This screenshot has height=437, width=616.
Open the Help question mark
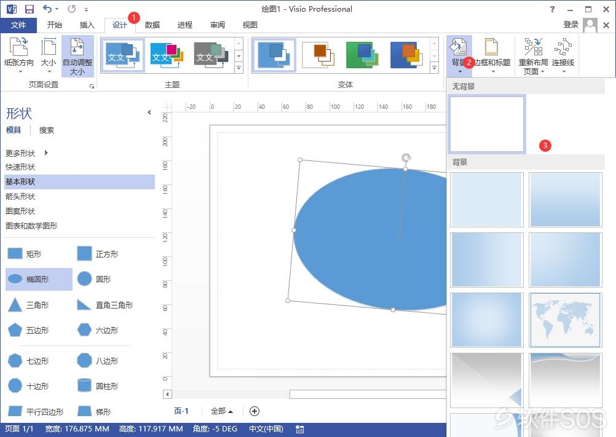pos(552,9)
